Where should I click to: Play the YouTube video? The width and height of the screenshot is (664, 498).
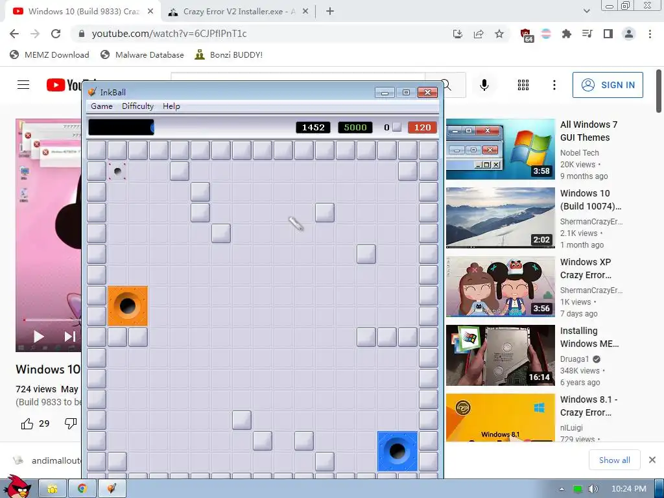(38, 337)
